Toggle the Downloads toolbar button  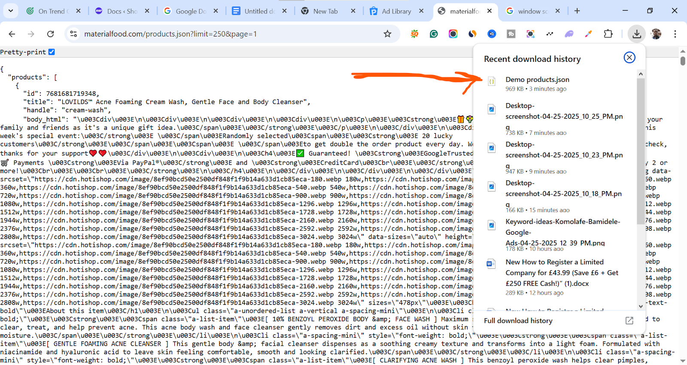637,34
